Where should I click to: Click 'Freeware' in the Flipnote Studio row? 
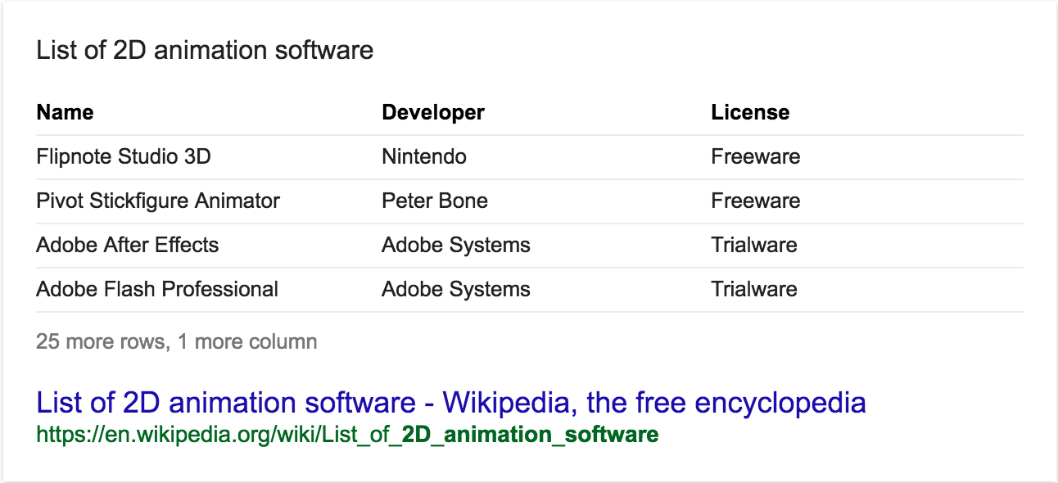coord(756,156)
